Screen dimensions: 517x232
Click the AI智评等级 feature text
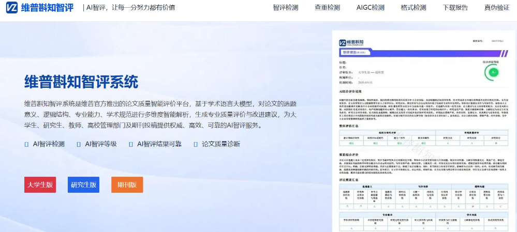101,144
